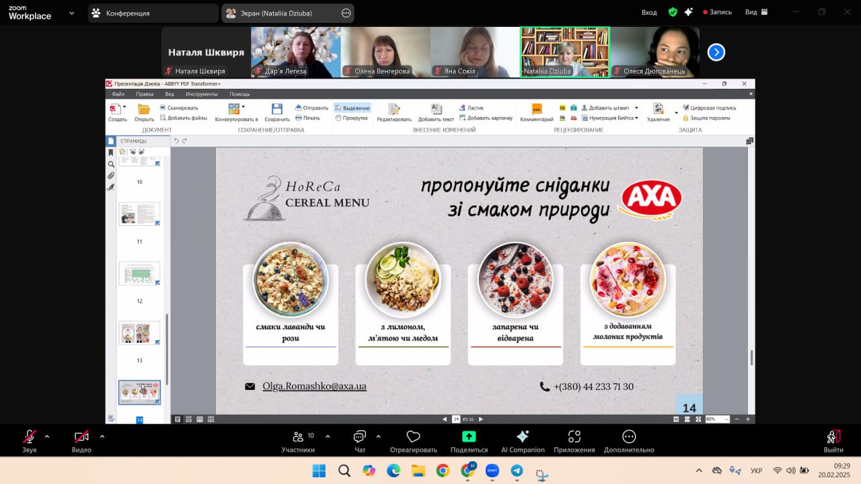Select page 12 thumbnail

point(140,274)
